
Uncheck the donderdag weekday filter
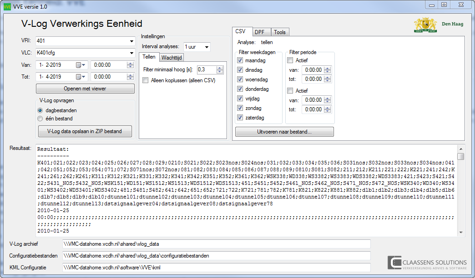[240, 89]
